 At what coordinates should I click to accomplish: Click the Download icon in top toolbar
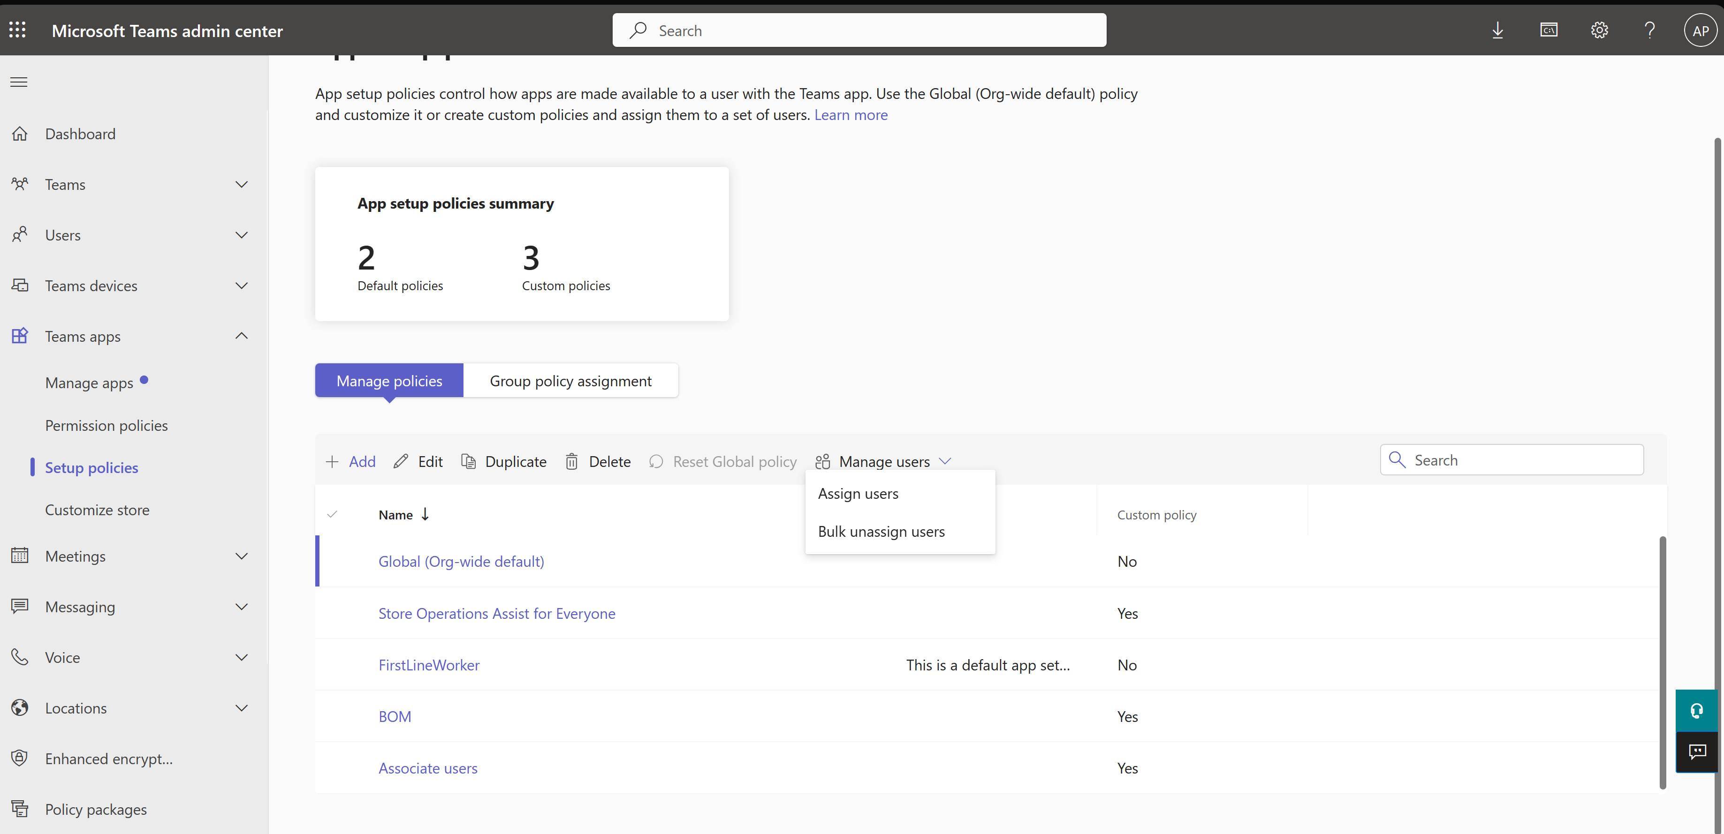coord(1497,30)
